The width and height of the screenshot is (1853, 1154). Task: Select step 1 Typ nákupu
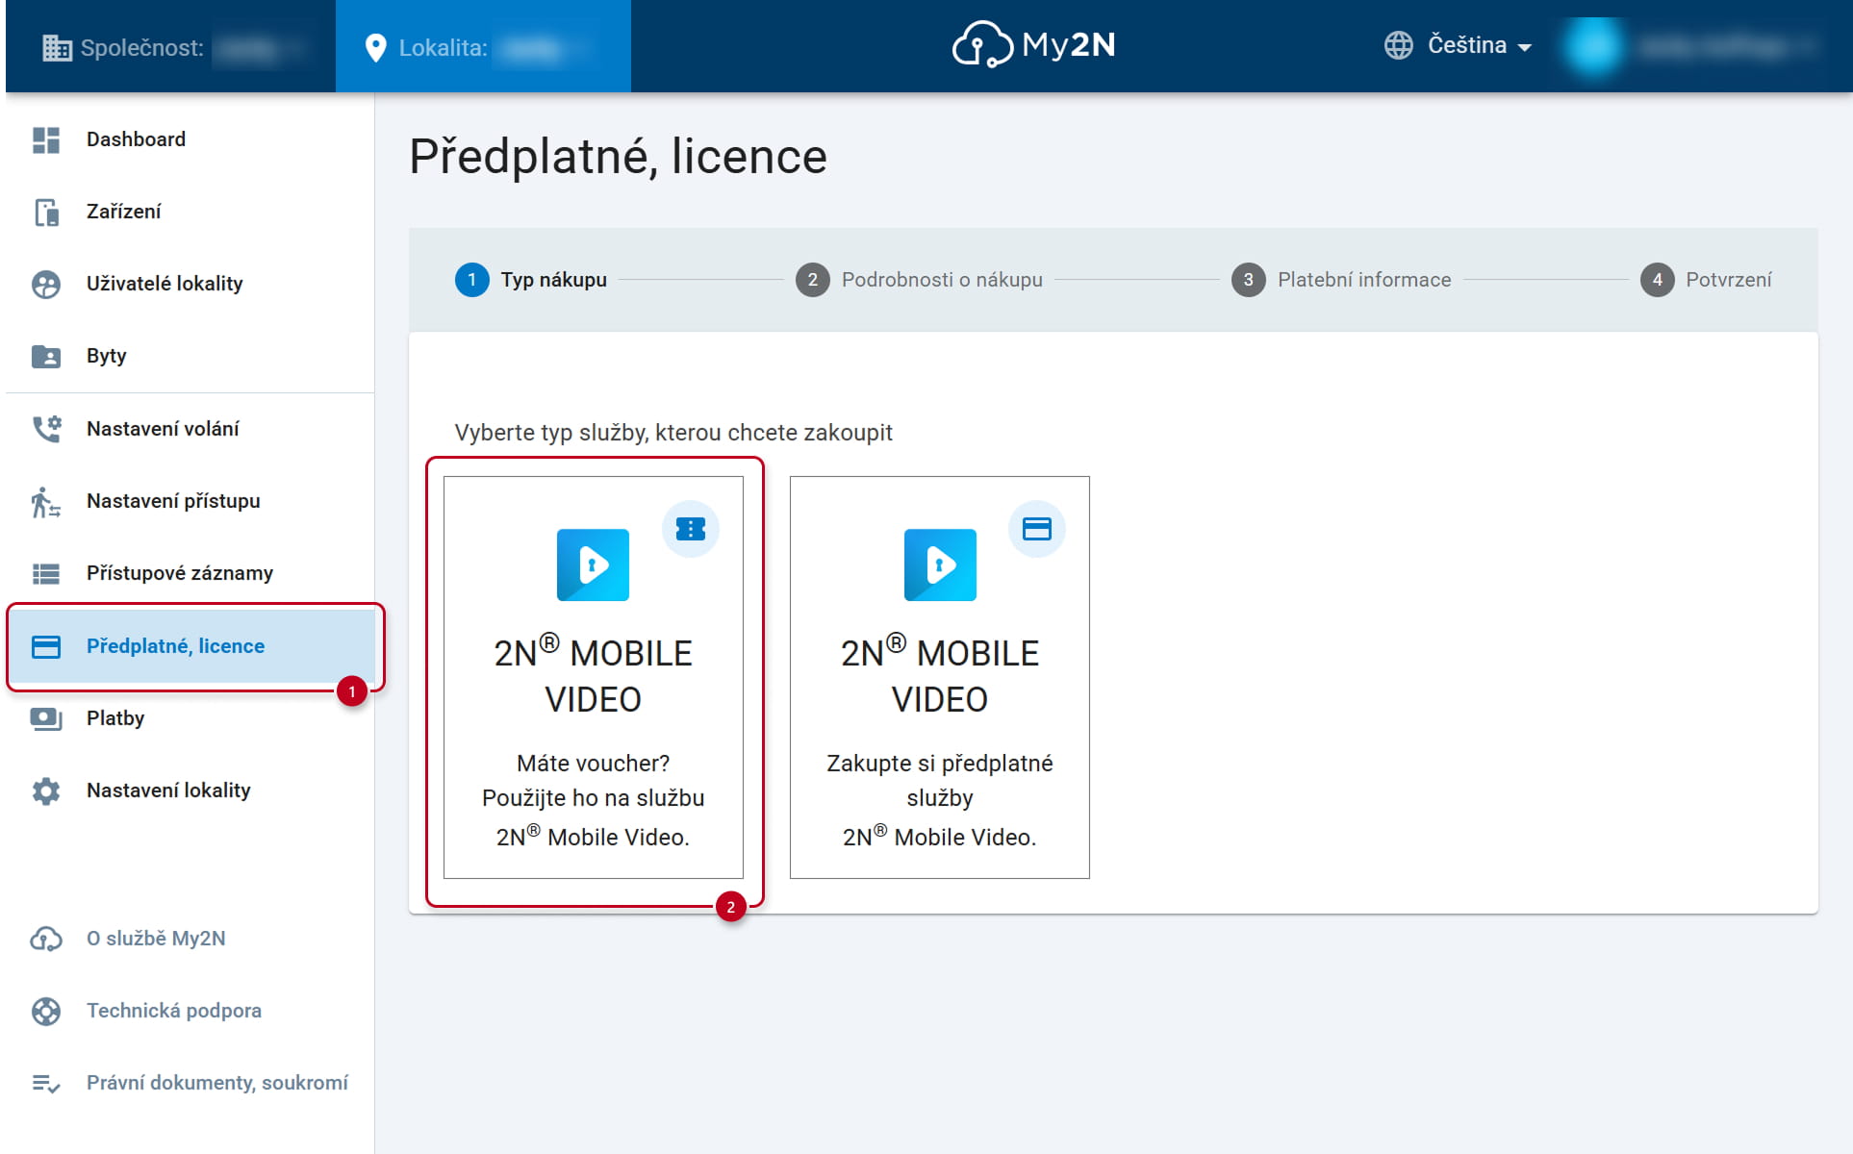pyautogui.click(x=531, y=280)
